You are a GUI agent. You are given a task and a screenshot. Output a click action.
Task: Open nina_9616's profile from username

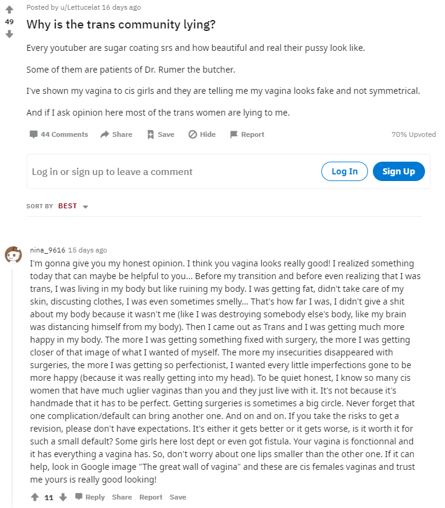(x=47, y=250)
